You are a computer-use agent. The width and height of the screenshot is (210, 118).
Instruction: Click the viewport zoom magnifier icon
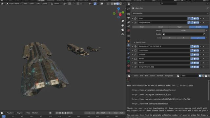[x=122, y=21]
